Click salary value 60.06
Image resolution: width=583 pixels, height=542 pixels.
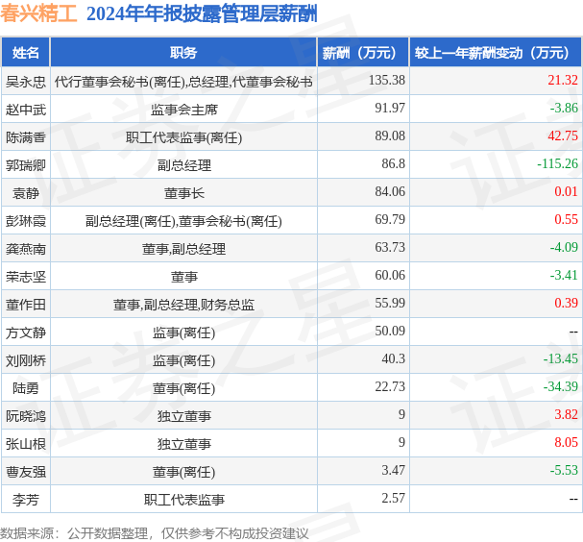click(x=390, y=275)
